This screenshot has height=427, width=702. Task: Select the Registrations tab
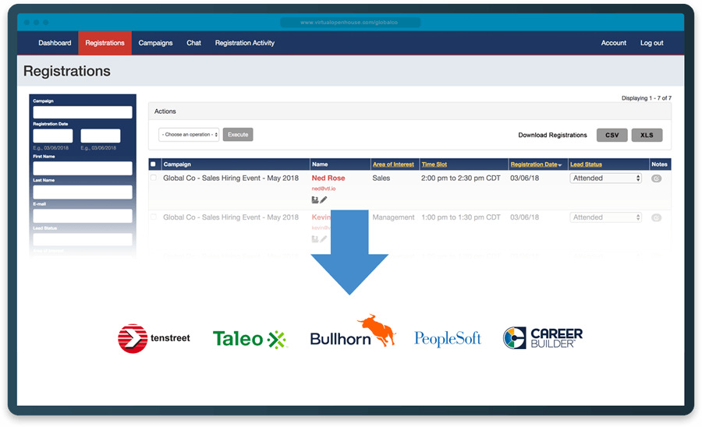pos(105,43)
